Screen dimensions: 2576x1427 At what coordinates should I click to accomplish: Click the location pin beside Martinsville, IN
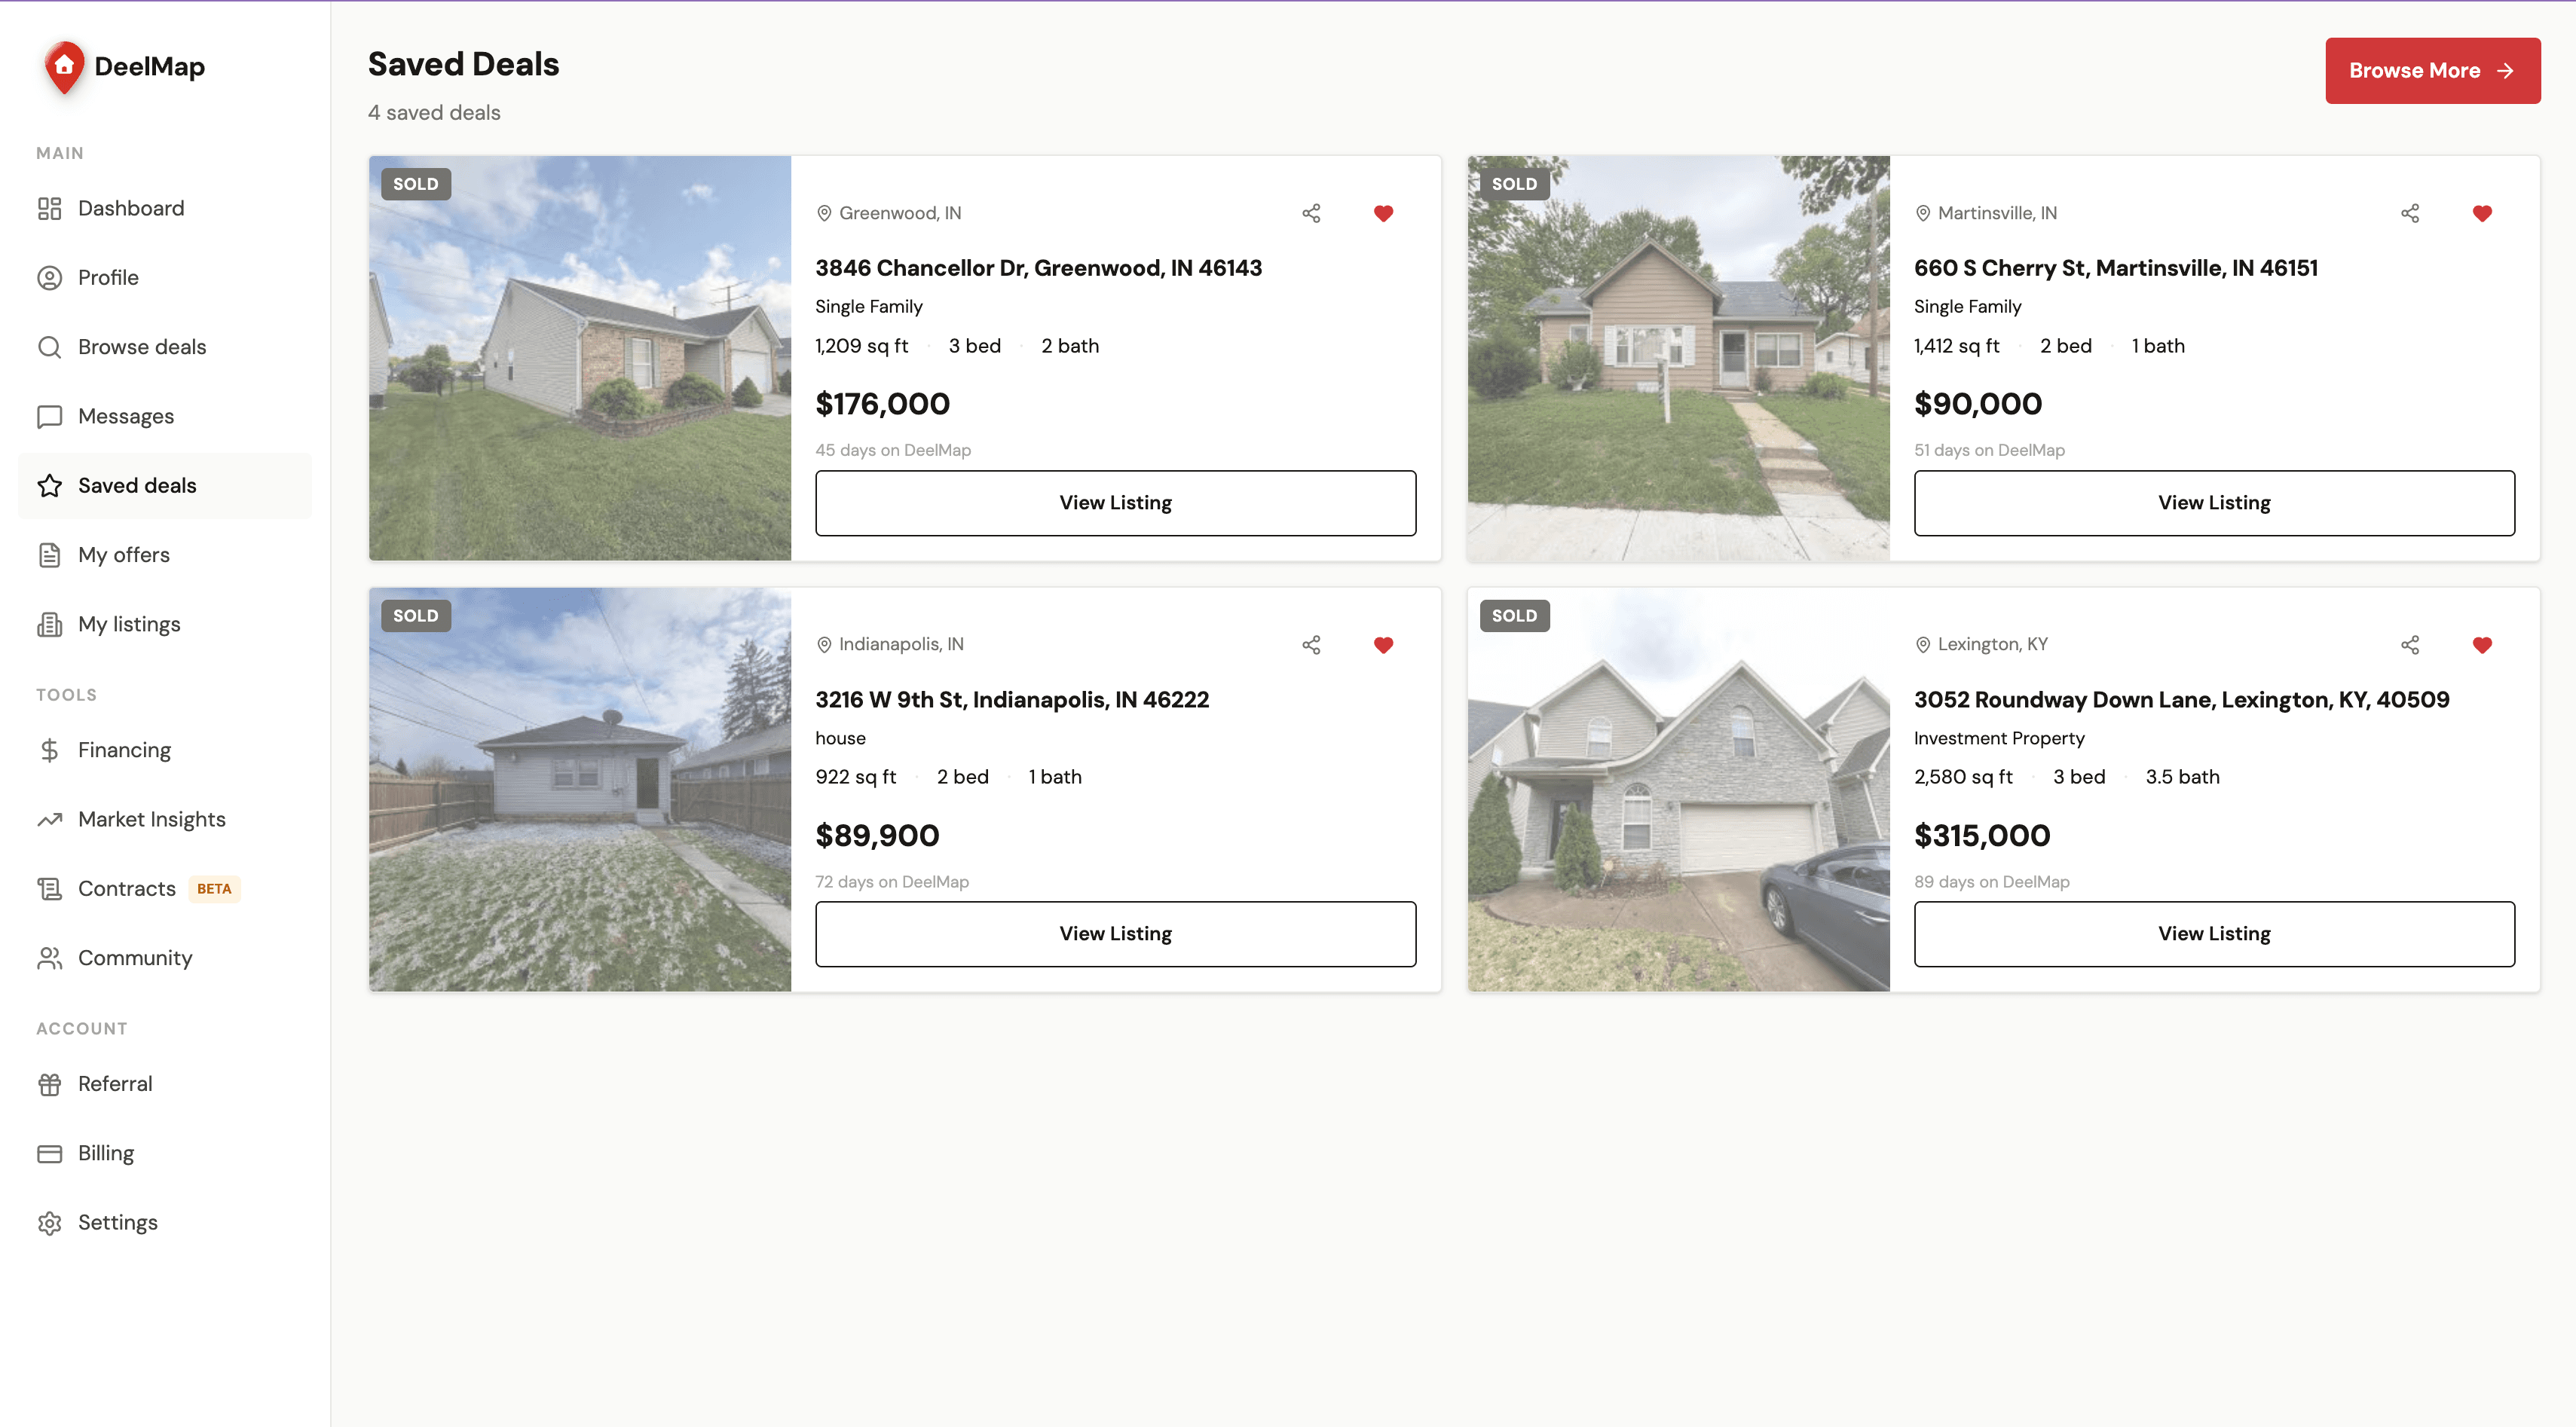[1922, 213]
